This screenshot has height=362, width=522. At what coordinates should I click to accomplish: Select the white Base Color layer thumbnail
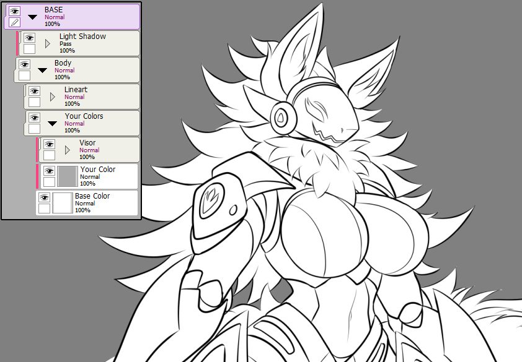62,203
